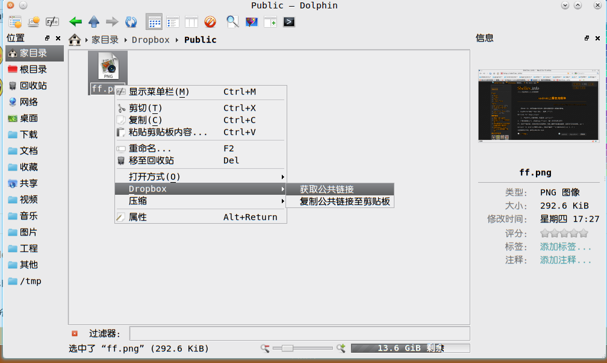Choose 剪切(T) cut from the context menu
The height and width of the screenshot is (363, 607).
(x=201, y=108)
